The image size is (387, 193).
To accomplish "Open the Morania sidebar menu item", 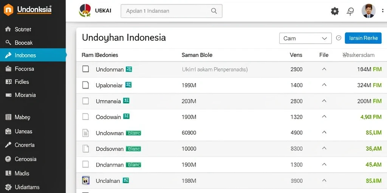I will 33,95.
